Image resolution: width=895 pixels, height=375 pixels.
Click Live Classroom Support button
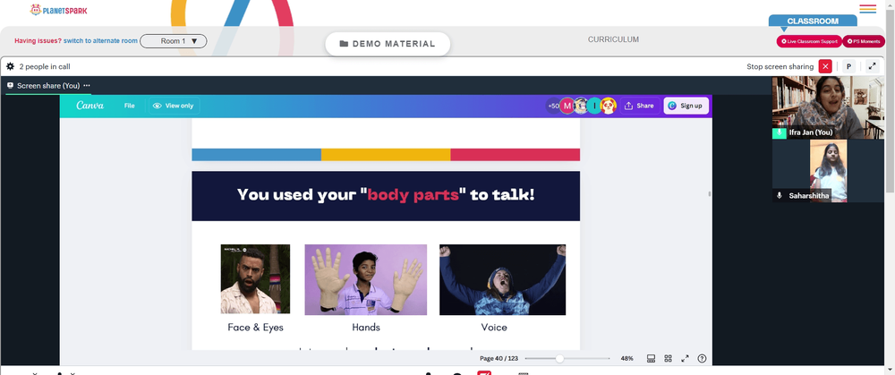[x=809, y=41]
